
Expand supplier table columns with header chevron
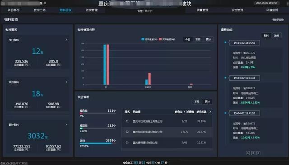pyautogui.click(x=210, y=111)
